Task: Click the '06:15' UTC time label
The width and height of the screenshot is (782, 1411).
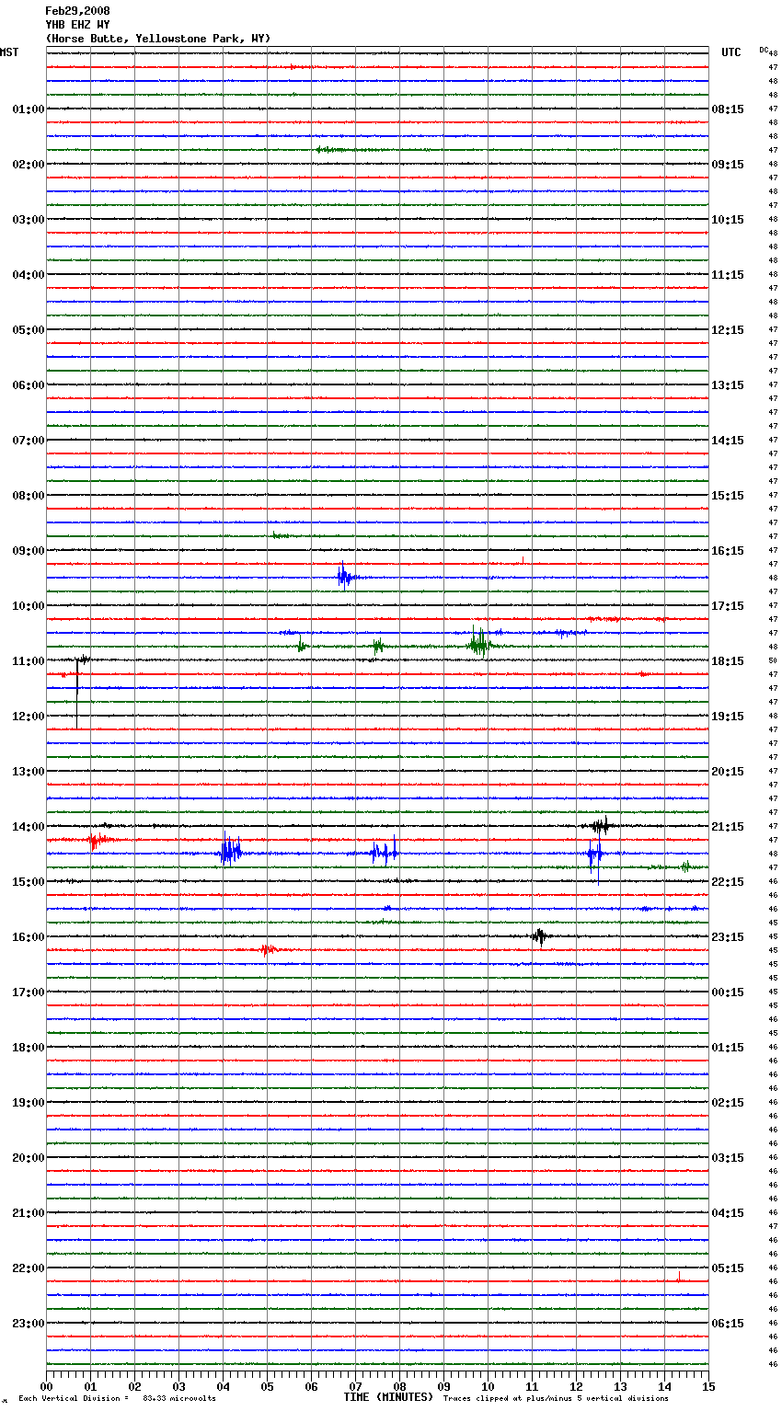Action: coord(728,1324)
